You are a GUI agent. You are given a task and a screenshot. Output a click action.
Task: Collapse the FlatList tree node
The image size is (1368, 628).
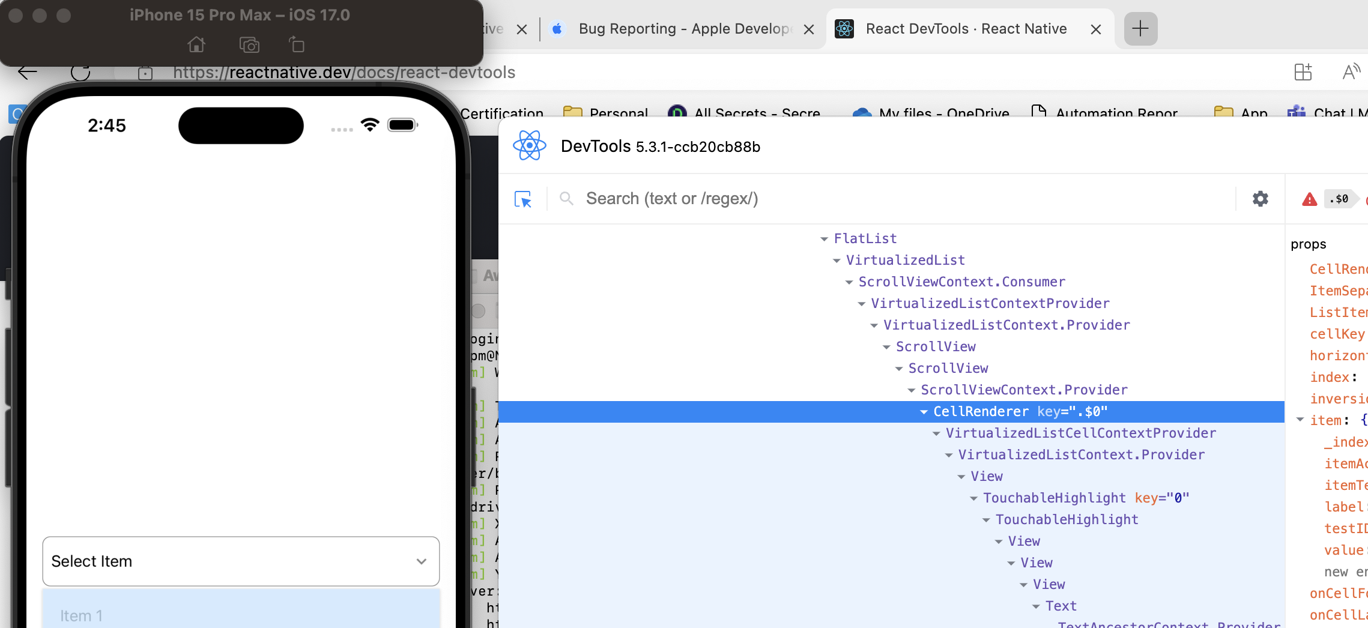point(824,239)
